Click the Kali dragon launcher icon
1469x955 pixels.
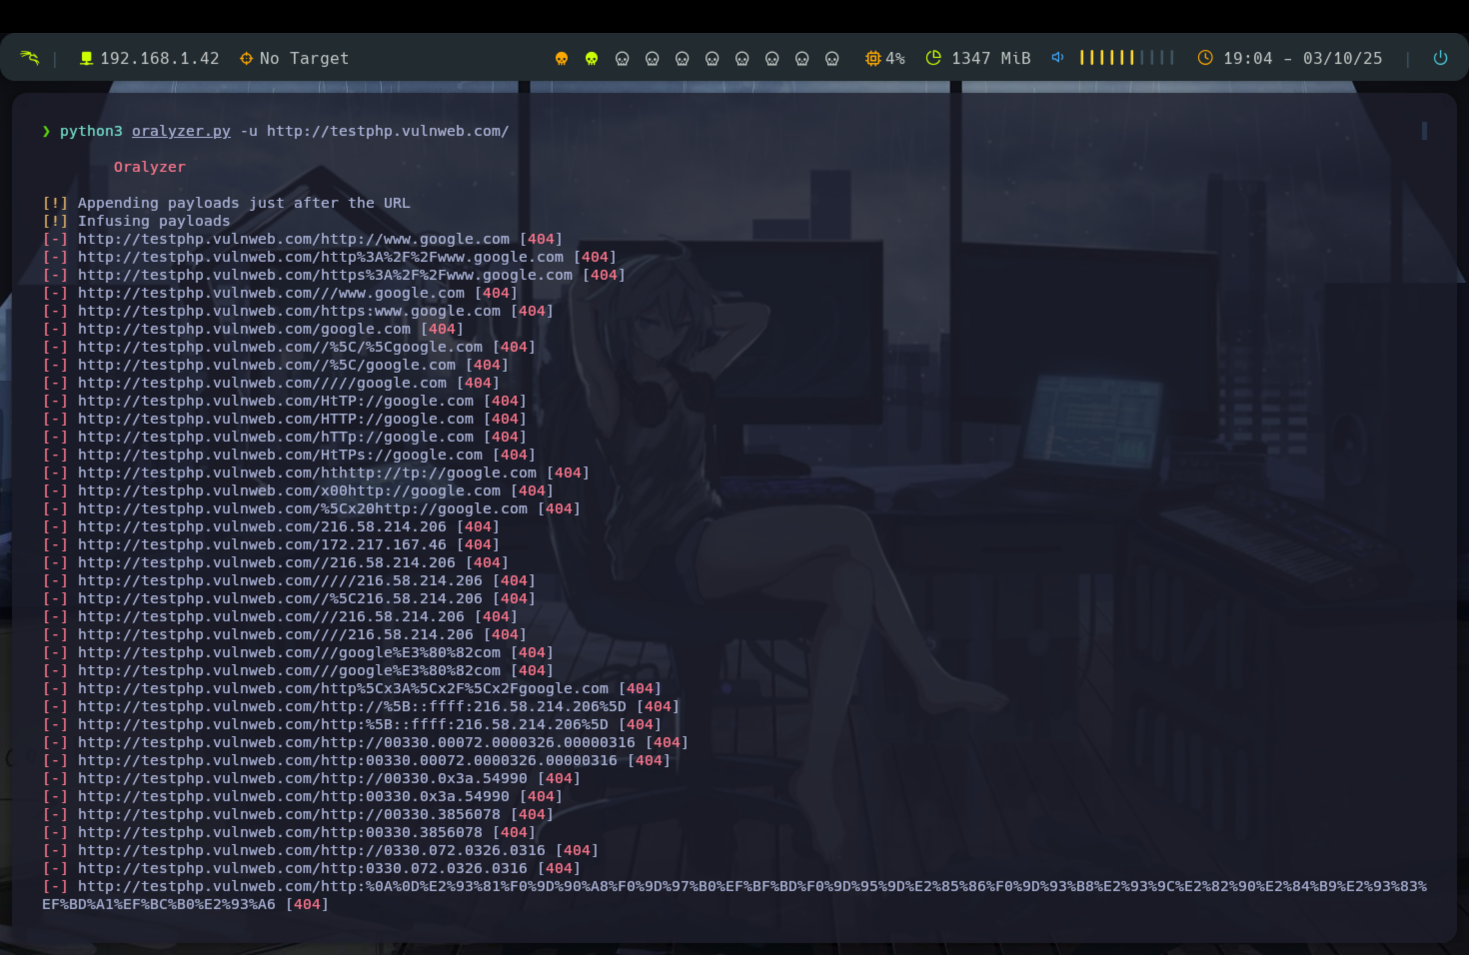tap(29, 58)
